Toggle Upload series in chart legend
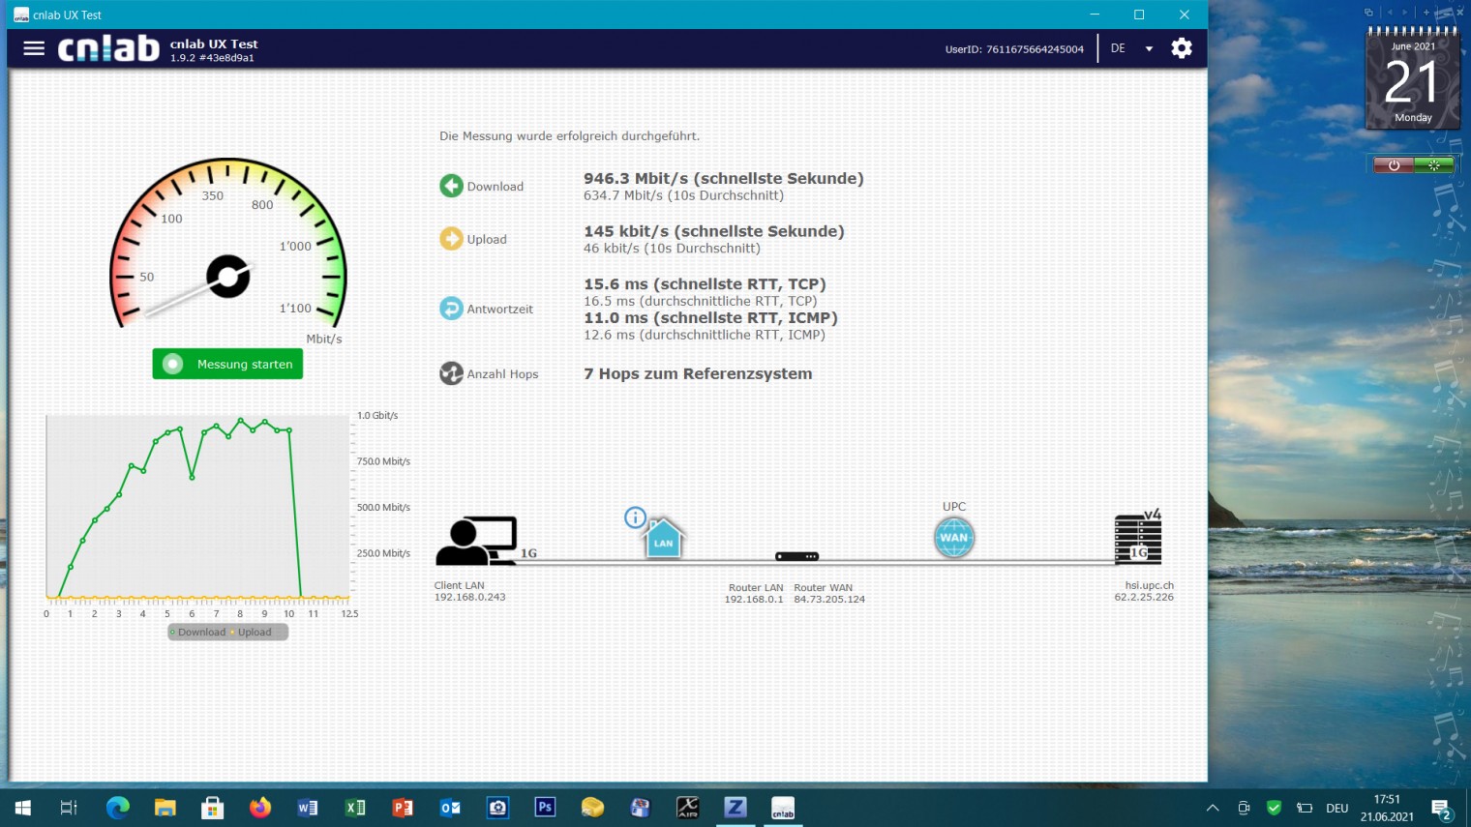Image resolution: width=1471 pixels, height=827 pixels. [255, 633]
